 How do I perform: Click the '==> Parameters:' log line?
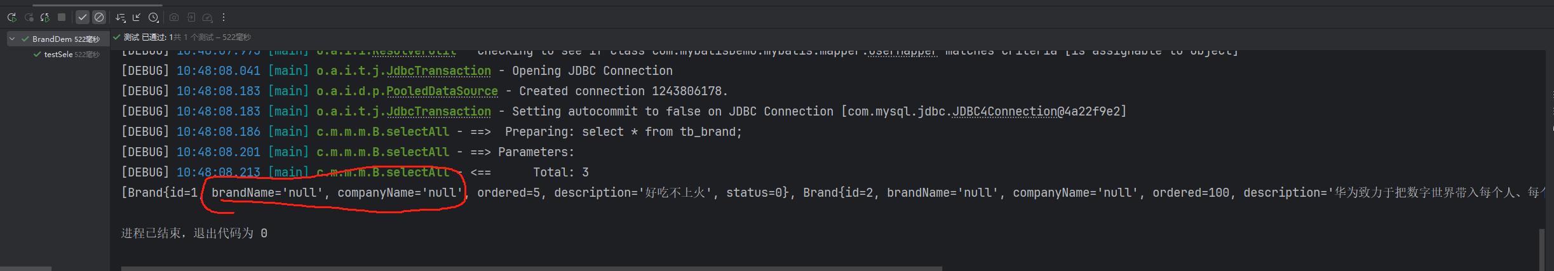click(x=348, y=152)
